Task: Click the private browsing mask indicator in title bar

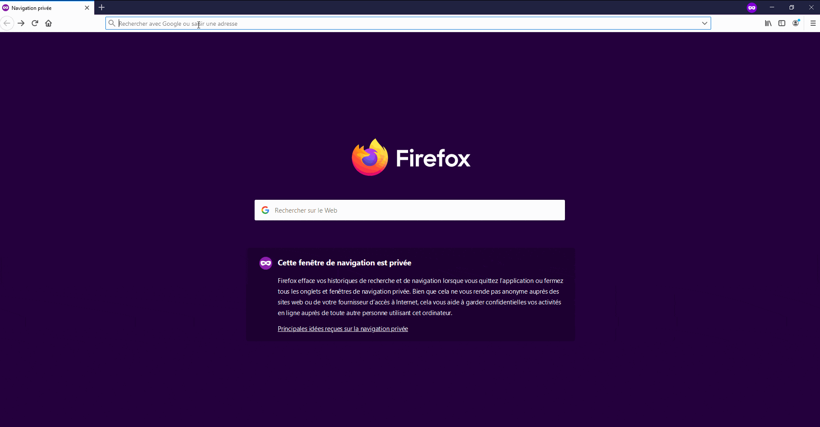Action: point(752,7)
